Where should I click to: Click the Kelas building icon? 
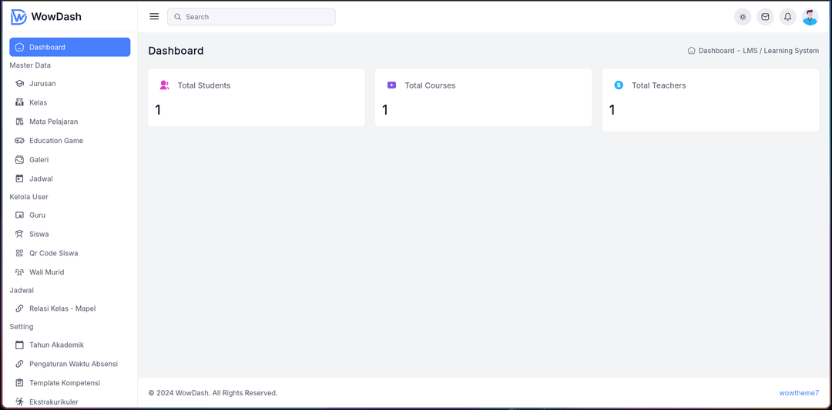click(19, 102)
